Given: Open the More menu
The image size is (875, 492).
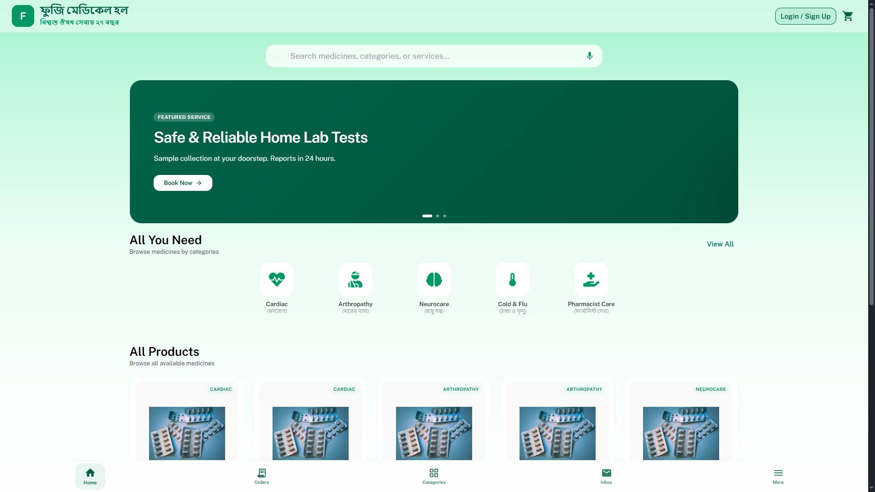Looking at the screenshot, I should pyautogui.click(x=778, y=477).
